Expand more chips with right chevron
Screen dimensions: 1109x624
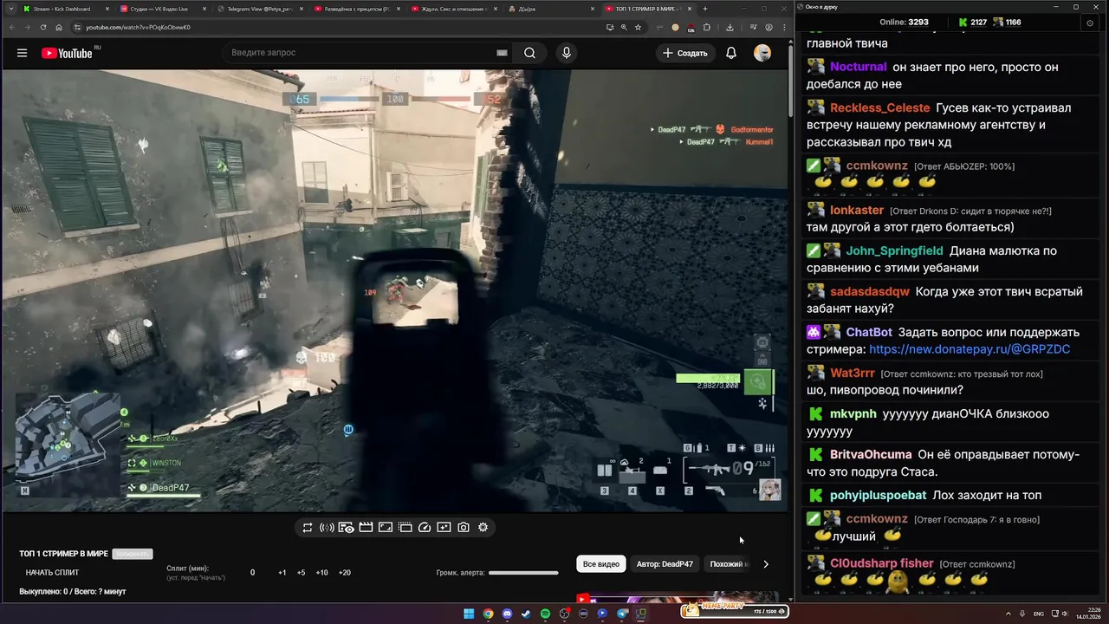coord(765,564)
